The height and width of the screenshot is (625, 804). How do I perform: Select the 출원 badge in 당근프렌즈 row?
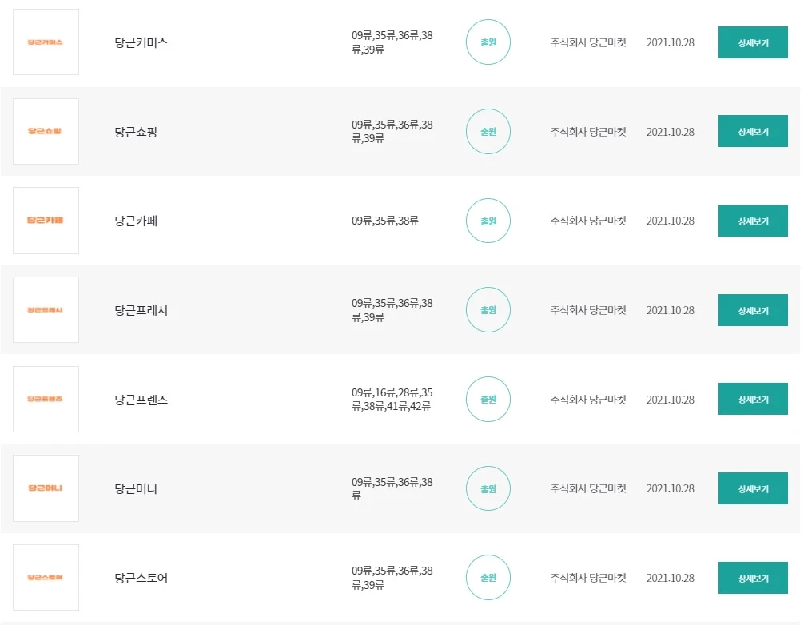[488, 399]
